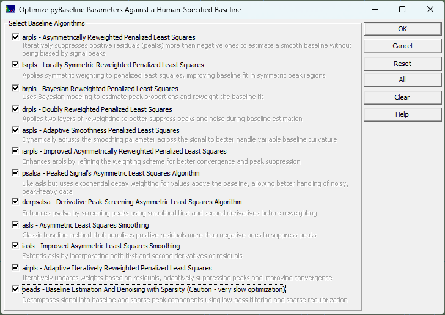Click the 'arpls - Asymmetrically Reweighted Penalized Least Squares' label
This screenshot has height=315, width=445.
(109, 37)
